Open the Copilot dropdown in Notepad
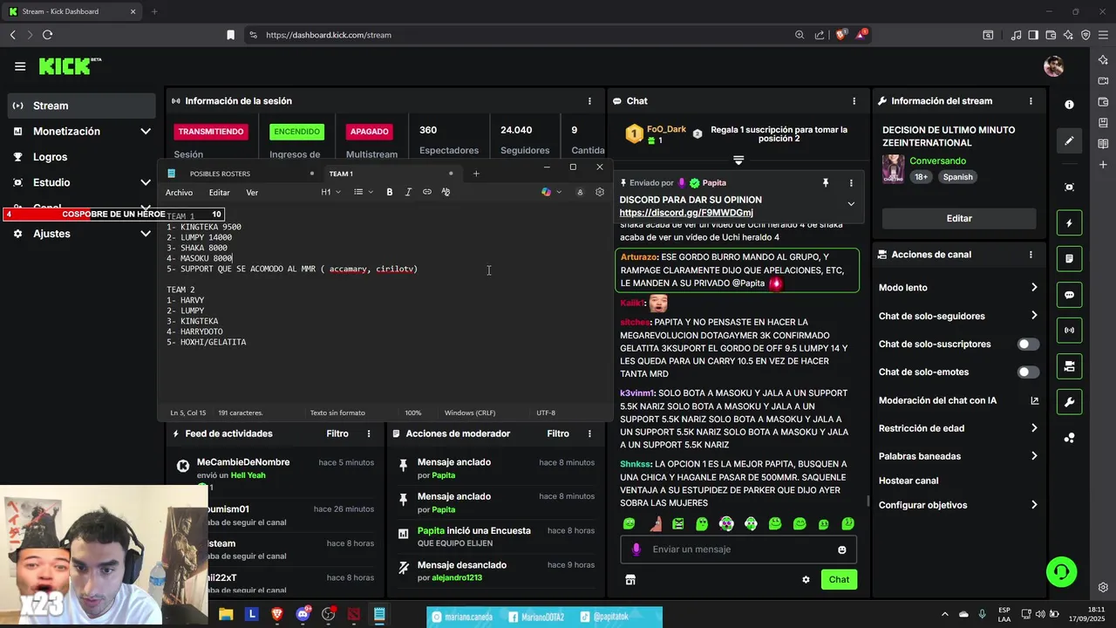 [551, 192]
